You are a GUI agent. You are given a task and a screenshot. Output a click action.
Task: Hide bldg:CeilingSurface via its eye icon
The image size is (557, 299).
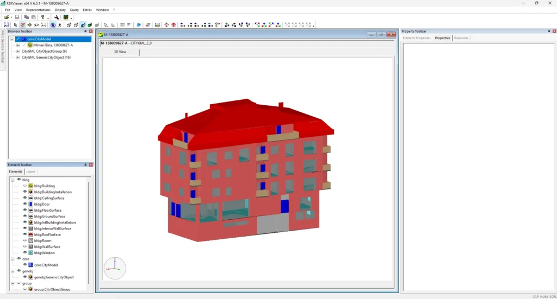pyautogui.click(x=25, y=198)
